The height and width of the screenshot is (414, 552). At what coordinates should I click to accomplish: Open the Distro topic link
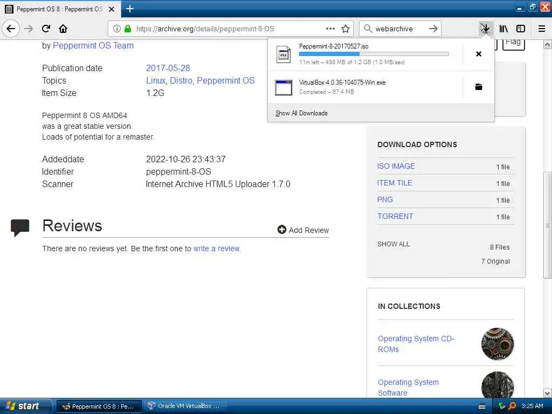point(182,81)
